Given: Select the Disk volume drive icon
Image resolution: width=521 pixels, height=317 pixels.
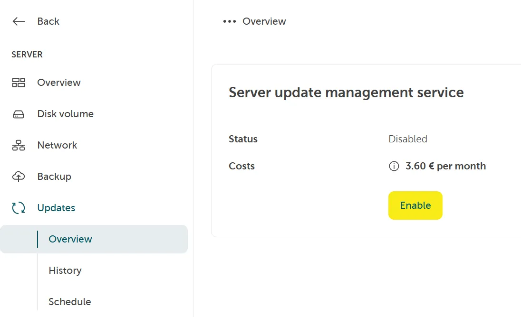Looking at the screenshot, I should [x=19, y=113].
